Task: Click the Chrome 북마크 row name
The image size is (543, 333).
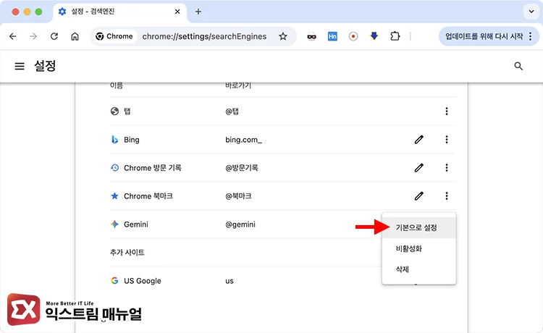Action: [x=148, y=196]
